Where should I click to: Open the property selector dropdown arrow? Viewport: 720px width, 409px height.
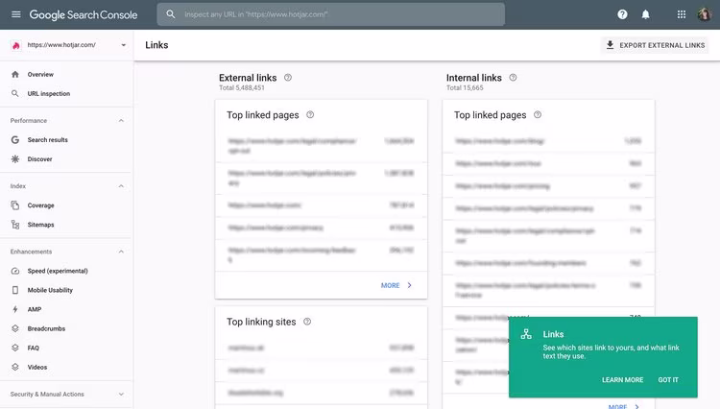pyautogui.click(x=124, y=45)
